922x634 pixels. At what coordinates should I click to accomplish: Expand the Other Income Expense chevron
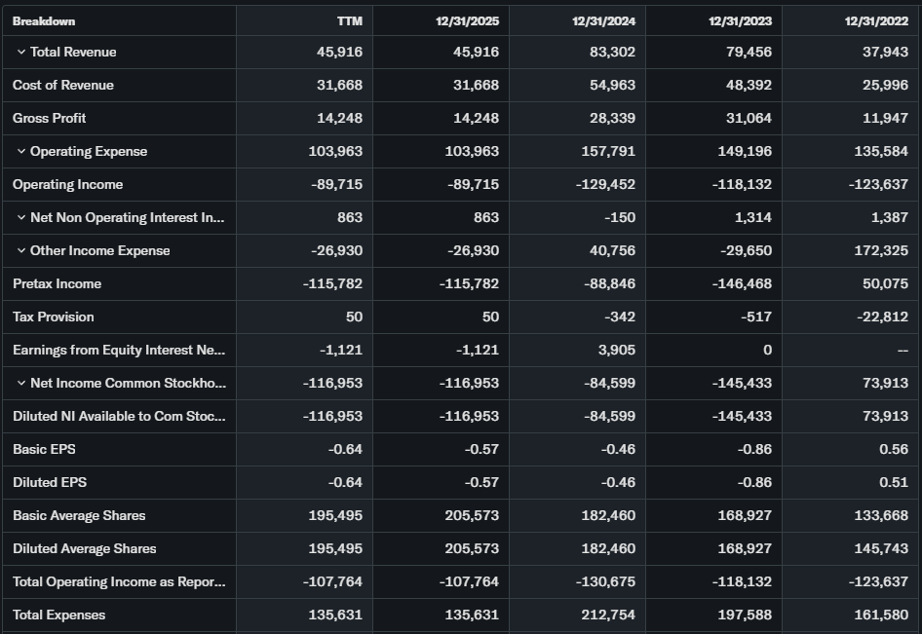point(21,250)
